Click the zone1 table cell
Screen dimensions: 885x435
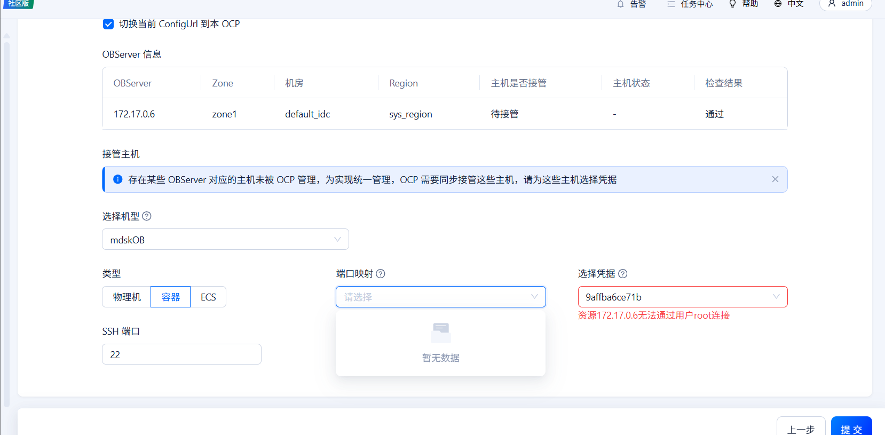click(224, 114)
